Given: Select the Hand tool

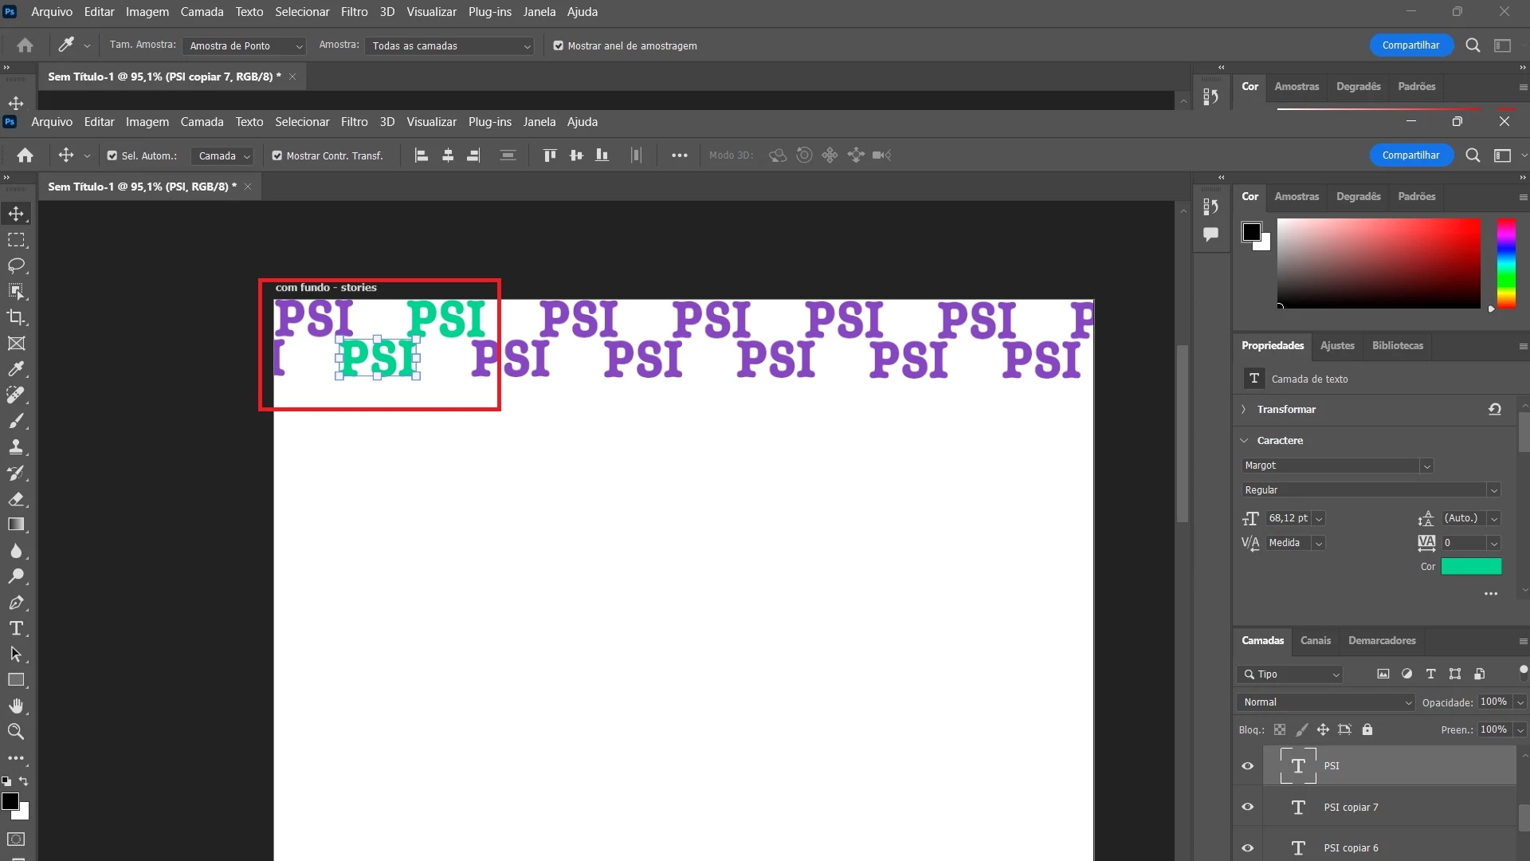Looking at the screenshot, I should point(16,706).
